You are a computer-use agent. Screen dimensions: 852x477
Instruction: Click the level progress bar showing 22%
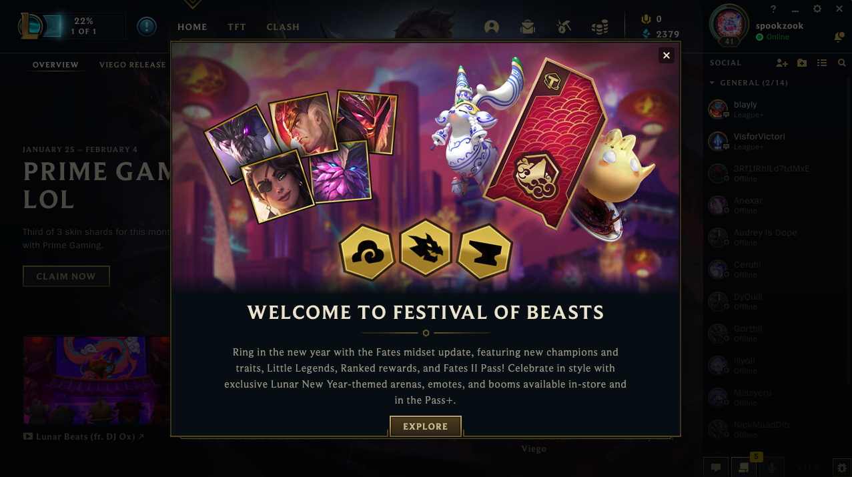(x=83, y=26)
